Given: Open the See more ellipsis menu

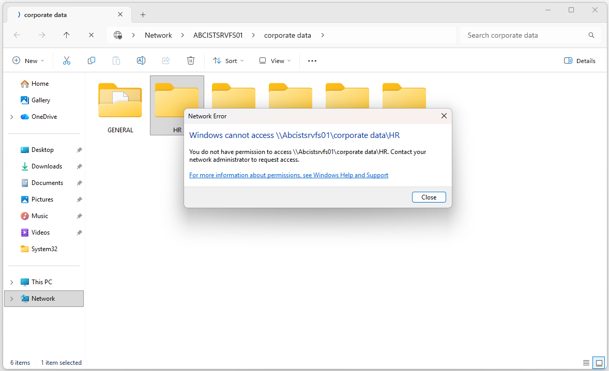Looking at the screenshot, I should click(x=312, y=61).
